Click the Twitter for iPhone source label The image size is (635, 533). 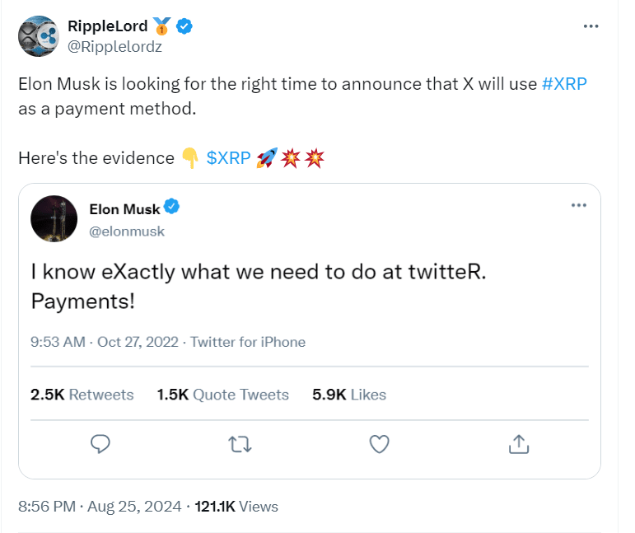tap(248, 342)
